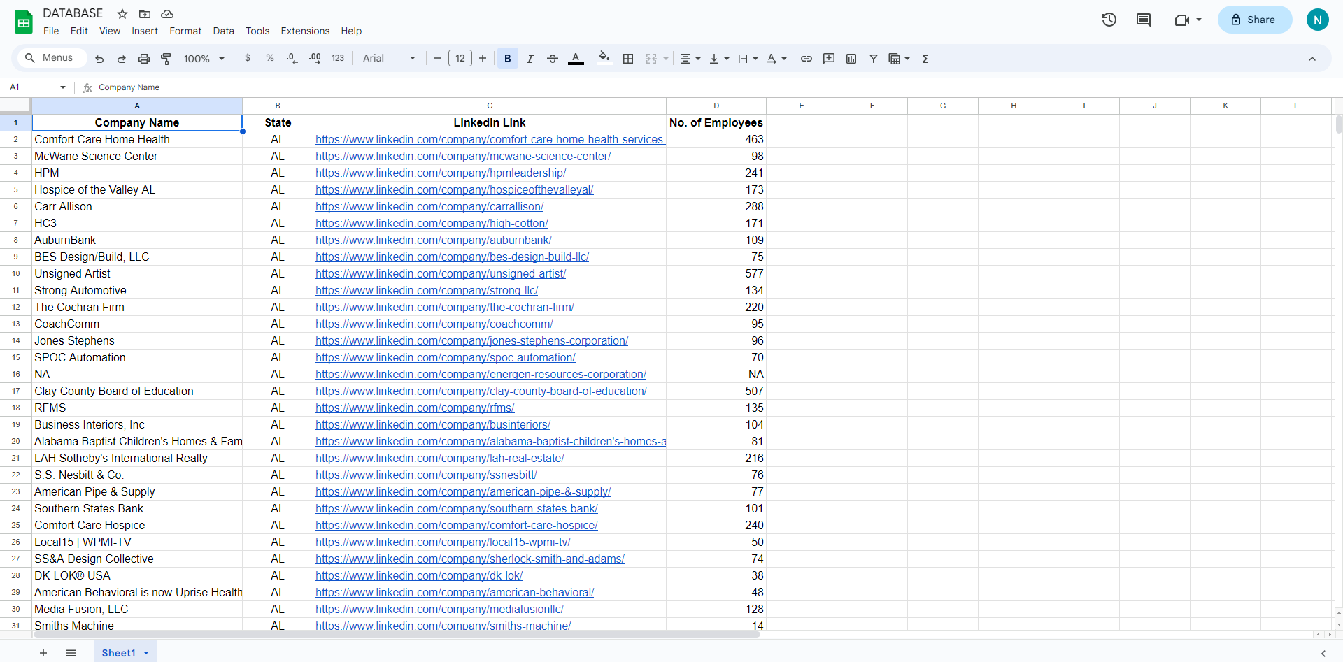The height and width of the screenshot is (662, 1343).
Task: Insert a chart
Action: (851, 59)
